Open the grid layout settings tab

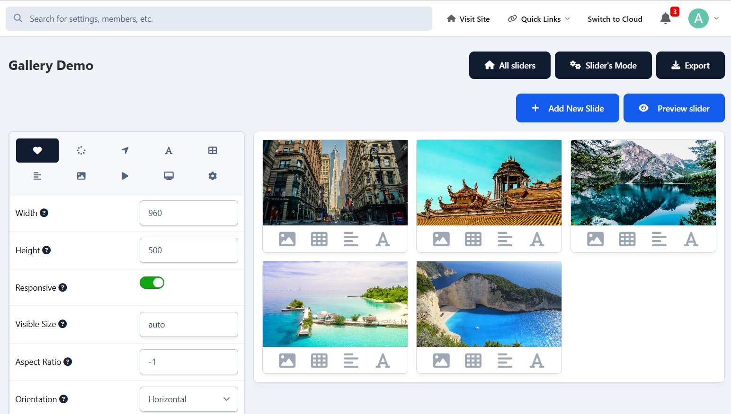coord(213,150)
